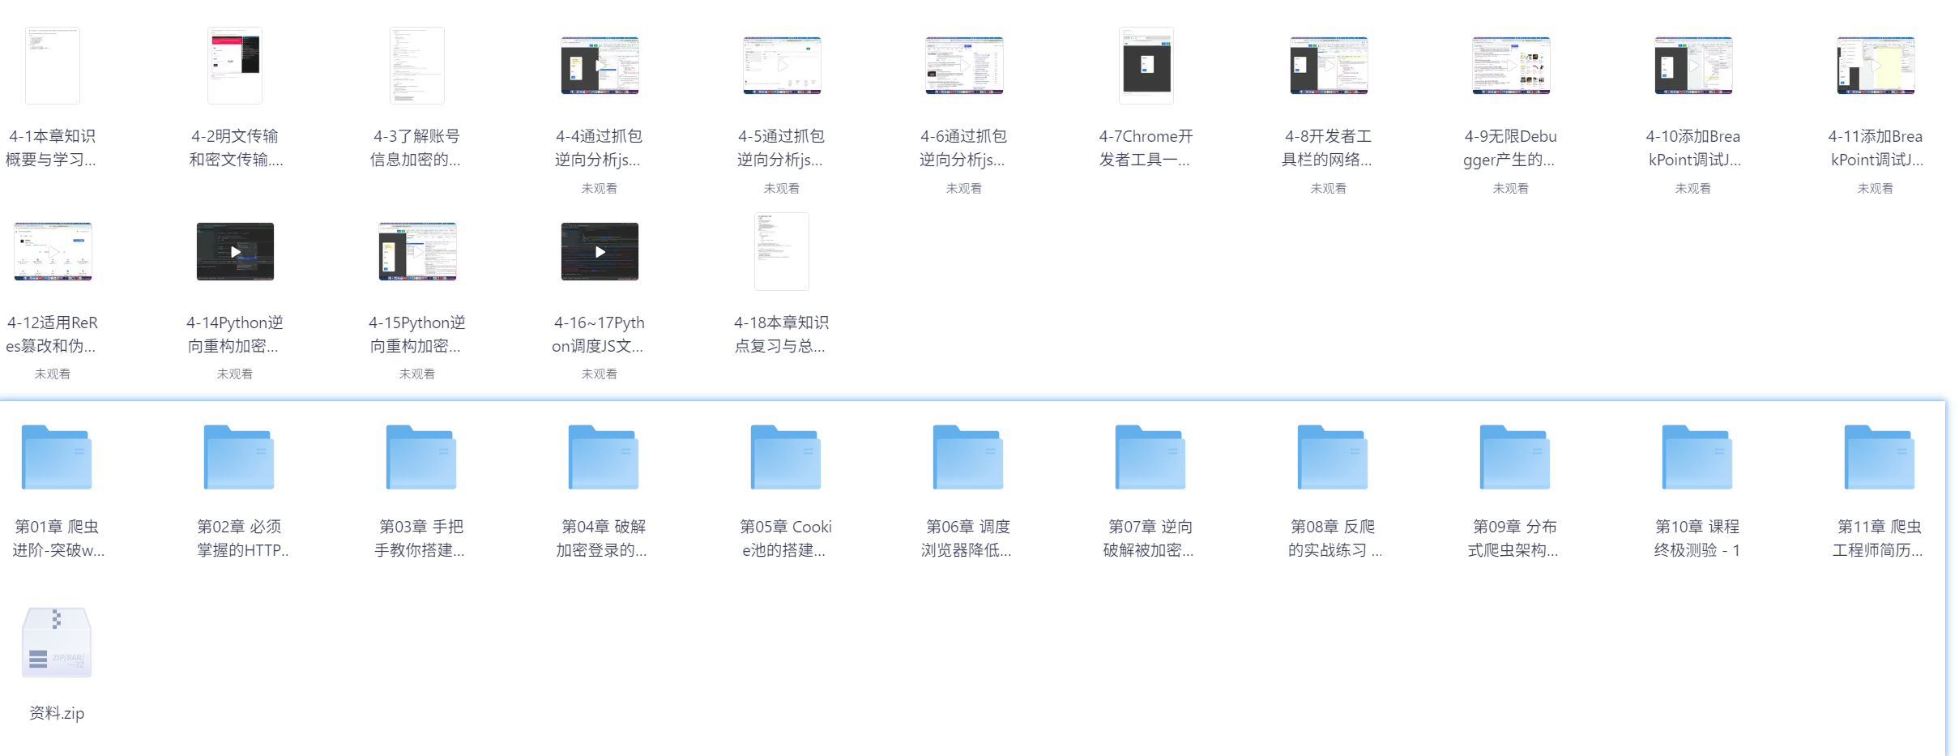Open folder 第07章 逆向破解被加密
The image size is (1959, 756).
[1150, 457]
